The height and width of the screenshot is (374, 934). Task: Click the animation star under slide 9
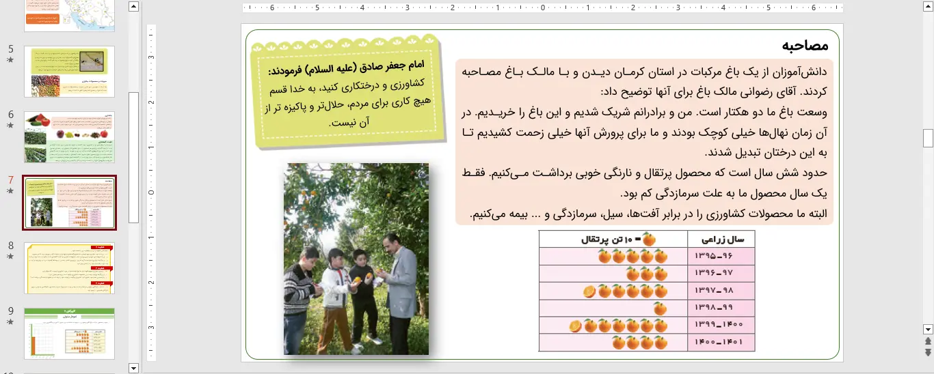10,322
